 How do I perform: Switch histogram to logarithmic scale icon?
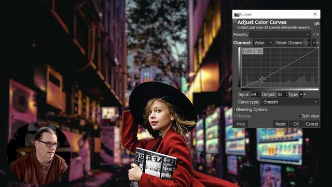click(x=317, y=43)
